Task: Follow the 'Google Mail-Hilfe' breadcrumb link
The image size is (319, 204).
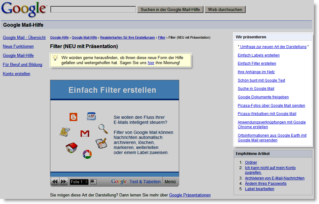Action: [84, 37]
